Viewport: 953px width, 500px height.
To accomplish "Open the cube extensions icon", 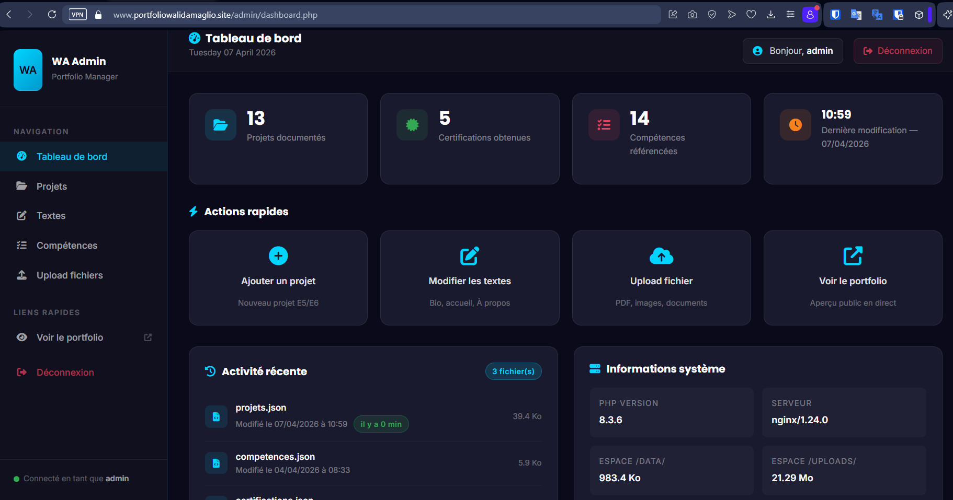I will tap(919, 15).
